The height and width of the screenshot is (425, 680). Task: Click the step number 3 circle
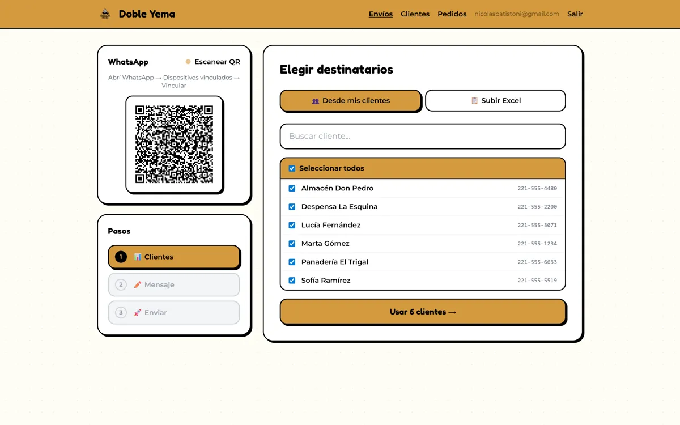pos(121,312)
